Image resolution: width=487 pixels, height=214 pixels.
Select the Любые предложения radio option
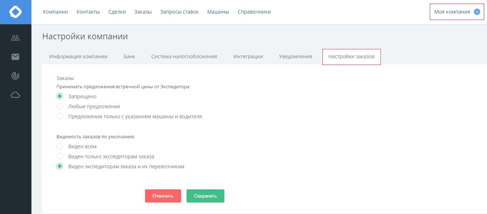tap(60, 106)
